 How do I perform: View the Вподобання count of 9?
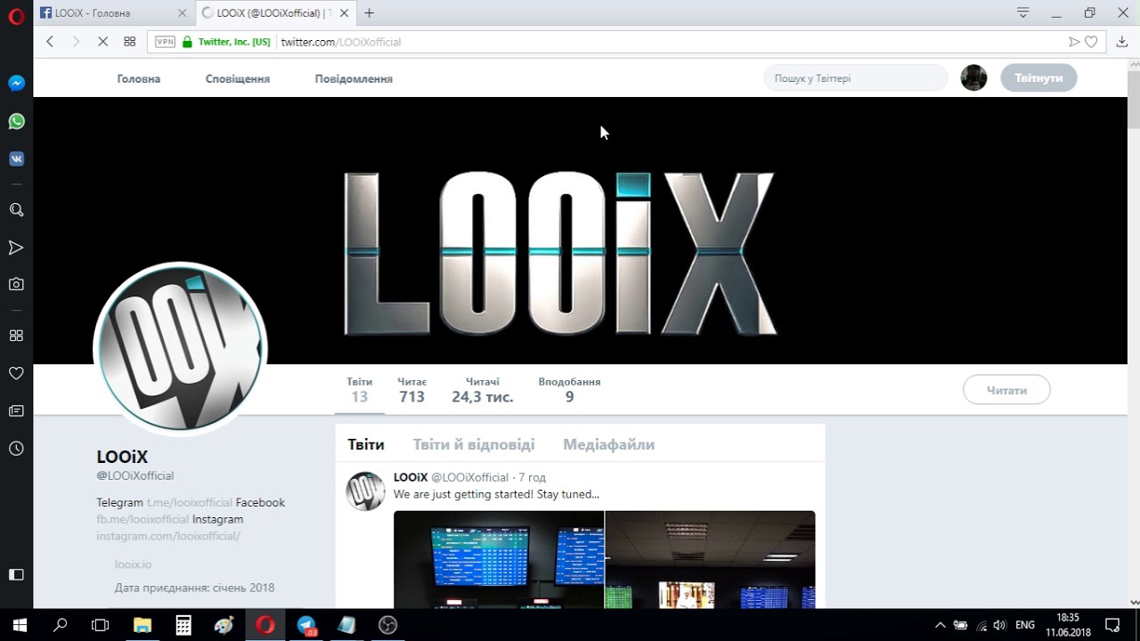[x=569, y=390]
